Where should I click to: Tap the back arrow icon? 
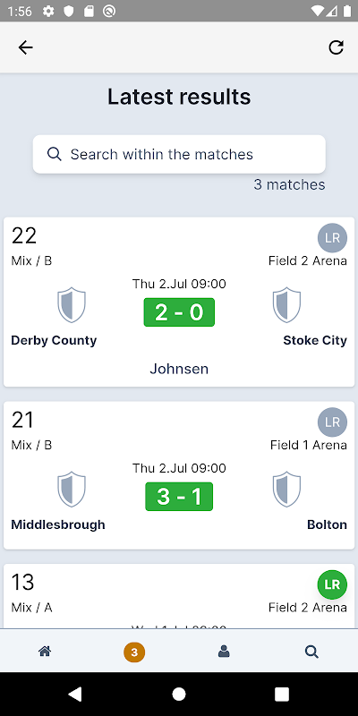26,47
